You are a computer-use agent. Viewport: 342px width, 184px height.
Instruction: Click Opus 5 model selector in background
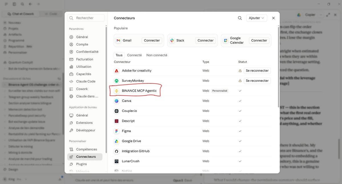[x=182, y=180]
